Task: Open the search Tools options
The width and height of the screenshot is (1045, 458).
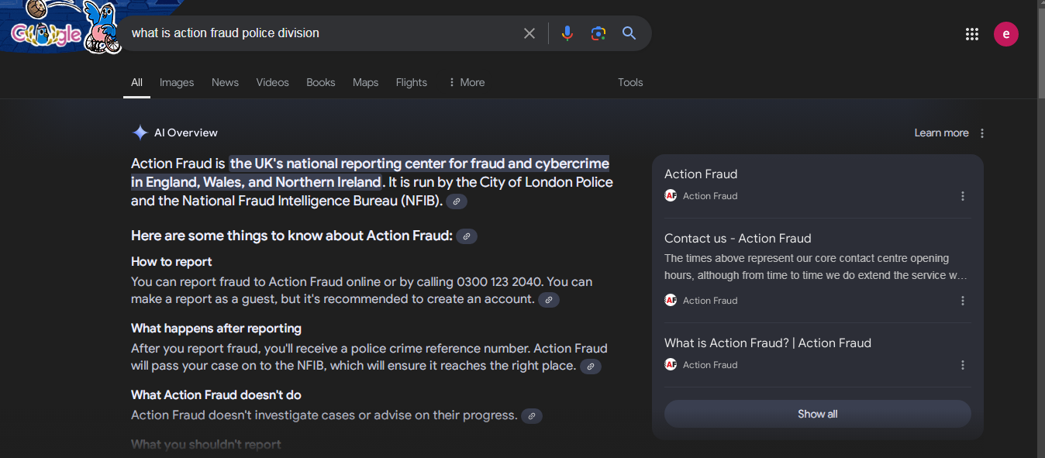Action: click(x=630, y=82)
